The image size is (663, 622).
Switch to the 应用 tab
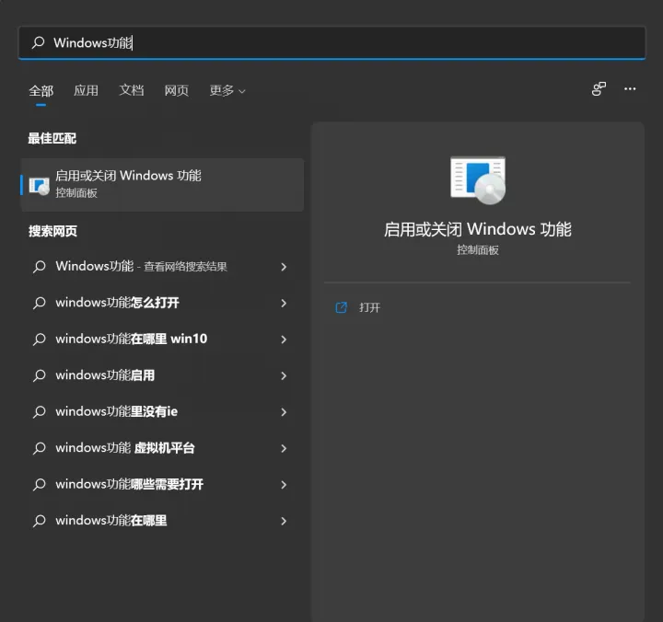pos(86,90)
